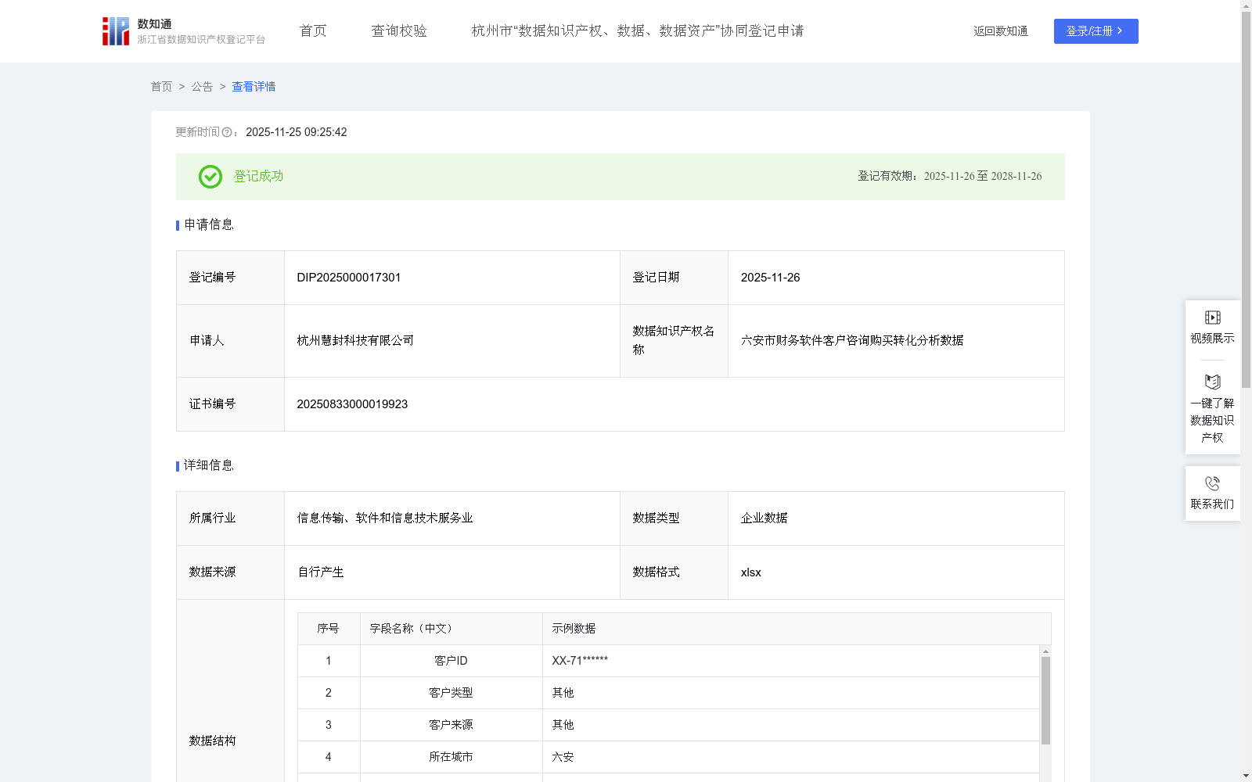
Task: Click the 客户ID field row
Action: 668,661
